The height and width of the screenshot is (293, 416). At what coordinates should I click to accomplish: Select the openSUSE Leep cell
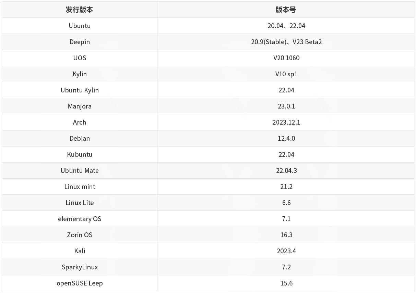(x=80, y=283)
